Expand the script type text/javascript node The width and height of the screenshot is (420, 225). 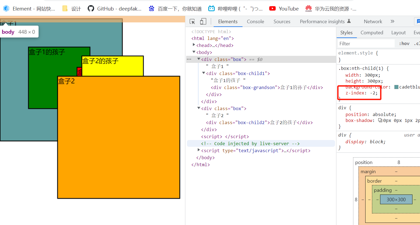(199, 150)
